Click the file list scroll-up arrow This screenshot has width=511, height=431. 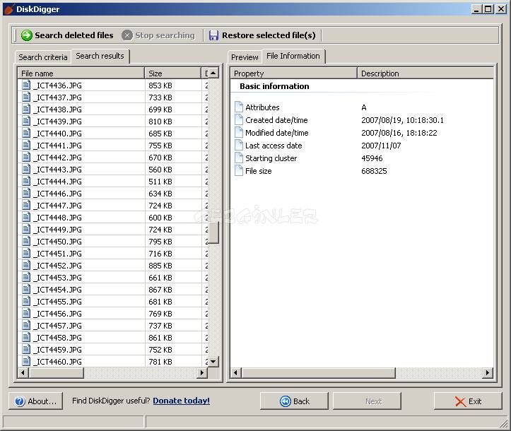213,73
